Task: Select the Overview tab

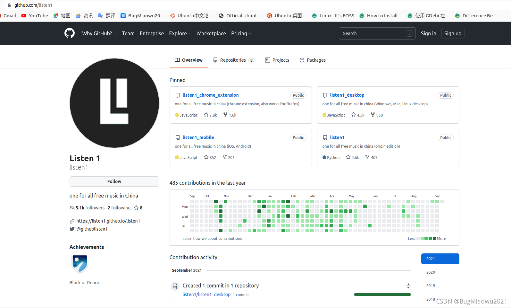Action: click(188, 60)
